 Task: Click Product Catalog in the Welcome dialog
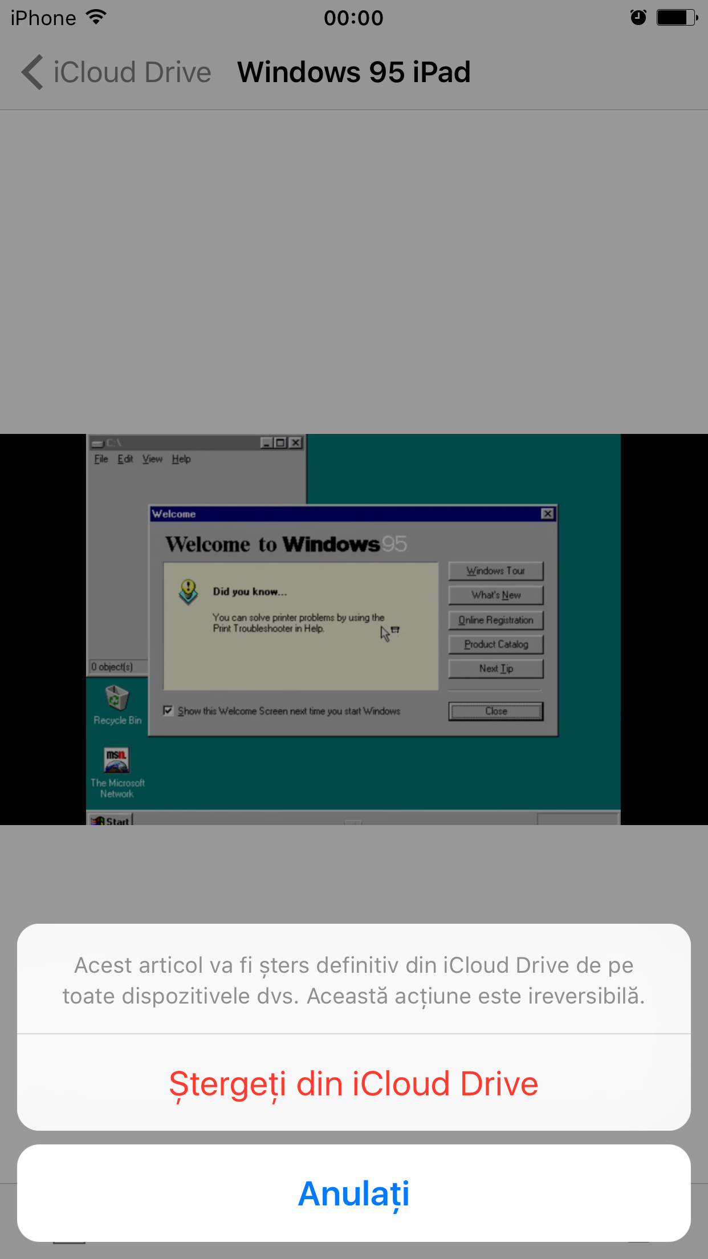pyautogui.click(x=496, y=644)
